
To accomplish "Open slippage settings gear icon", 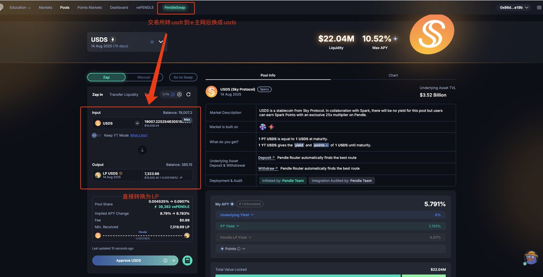I will [x=180, y=94].
